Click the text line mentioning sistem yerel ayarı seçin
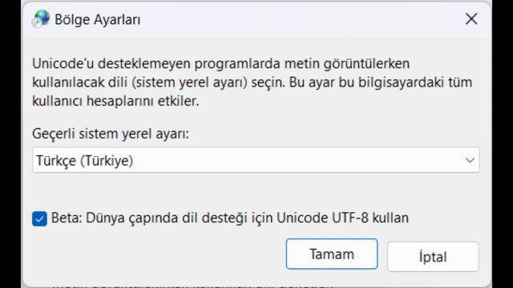The height and width of the screenshot is (288, 513). tap(252, 82)
